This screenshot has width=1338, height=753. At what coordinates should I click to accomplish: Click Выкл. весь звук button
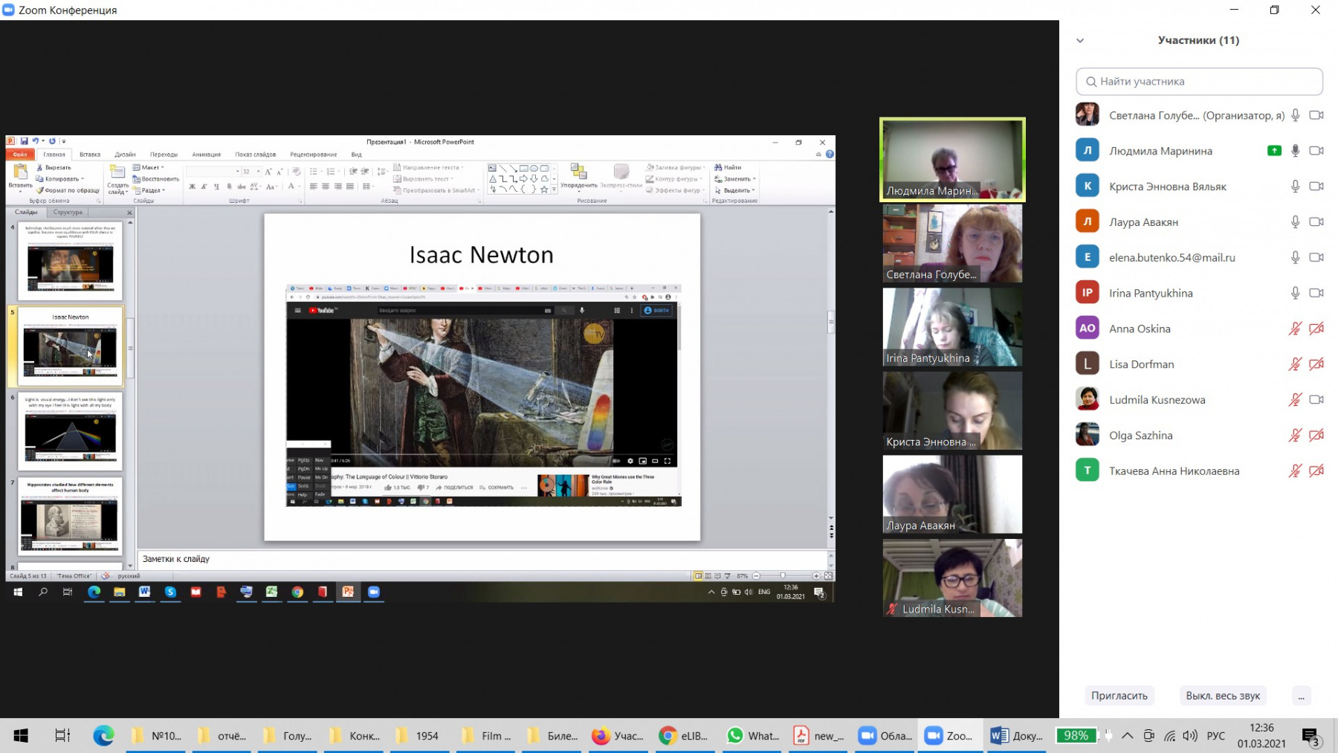point(1223,696)
